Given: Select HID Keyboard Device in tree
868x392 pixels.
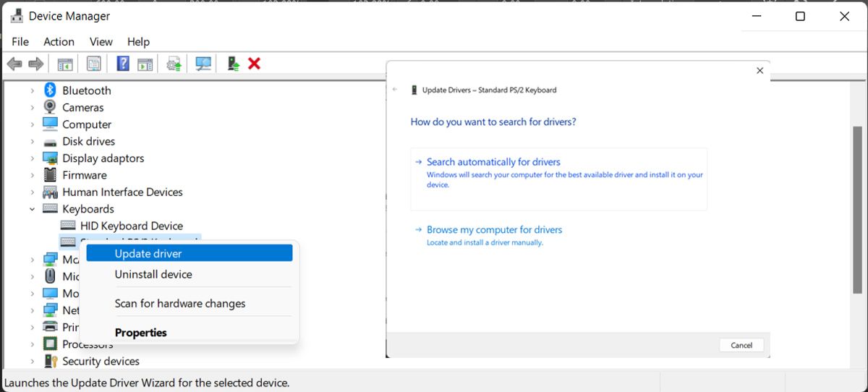Looking at the screenshot, I should [x=131, y=226].
